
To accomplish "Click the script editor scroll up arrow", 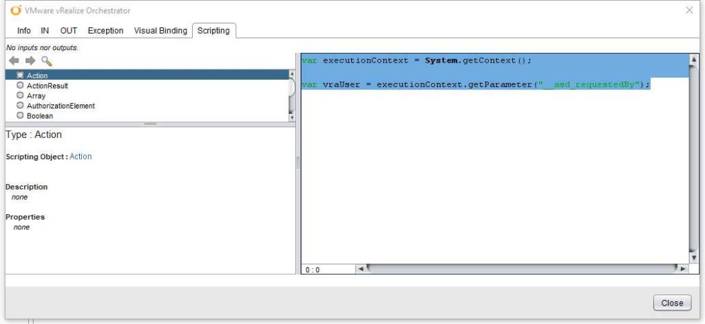I will (694, 59).
